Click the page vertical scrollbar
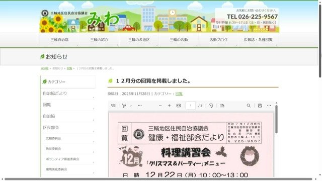The image size is (322, 181). (320, 41)
